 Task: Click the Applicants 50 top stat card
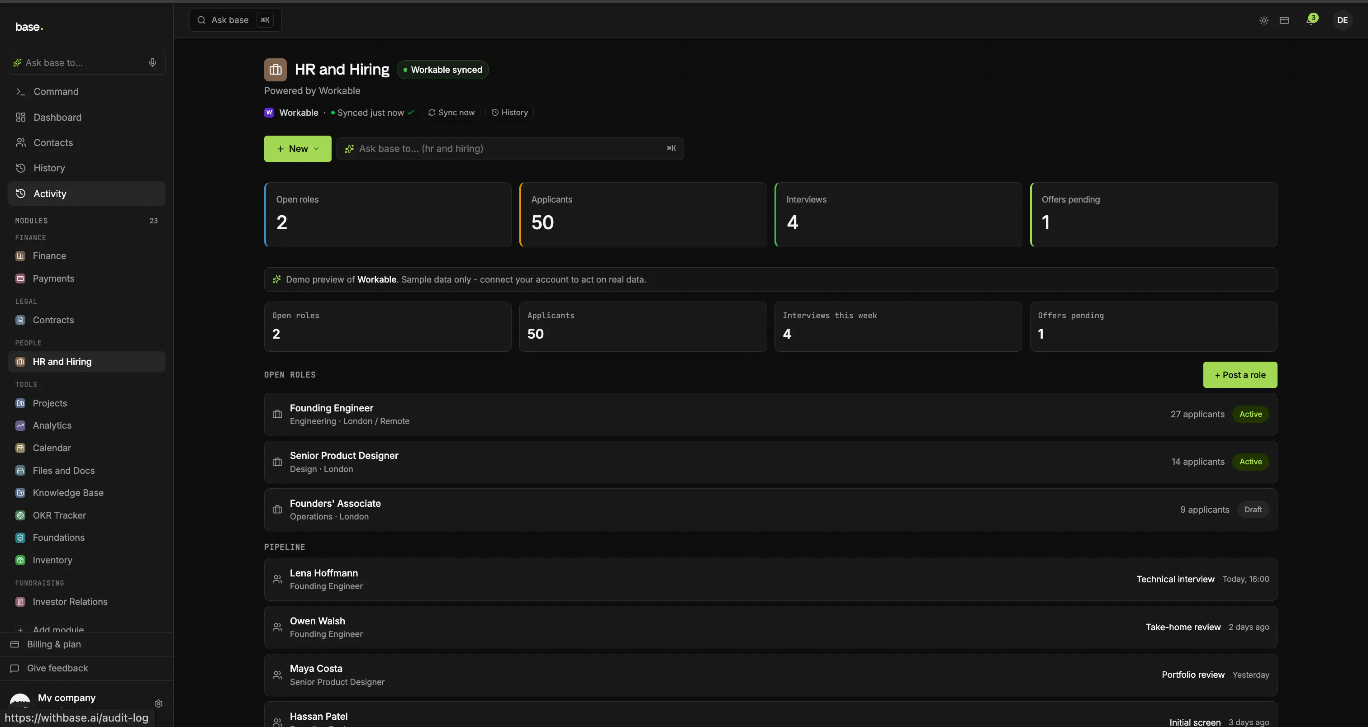point(642,215)
